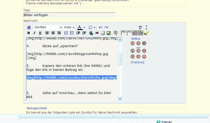Insert a hyperlink with the globe icon
The height and width of the screenshot is (123, 210).
pos(91,33)
